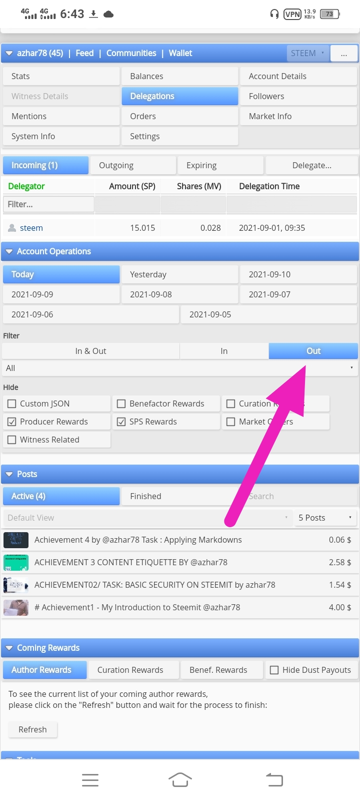Open the All operations filter dropdown
The height and width of the screenshot is (801, 360).
pos(180,368)
